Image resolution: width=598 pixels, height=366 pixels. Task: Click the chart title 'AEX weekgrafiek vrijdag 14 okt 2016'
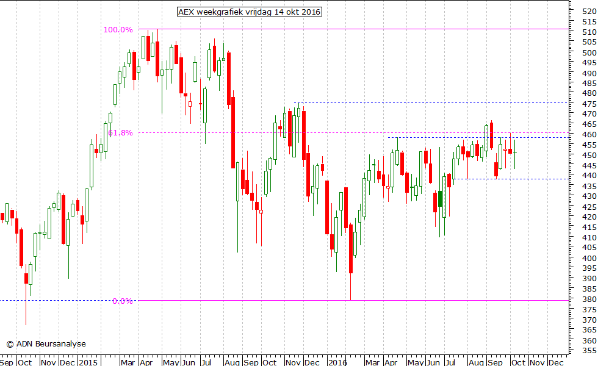[250, 12]
